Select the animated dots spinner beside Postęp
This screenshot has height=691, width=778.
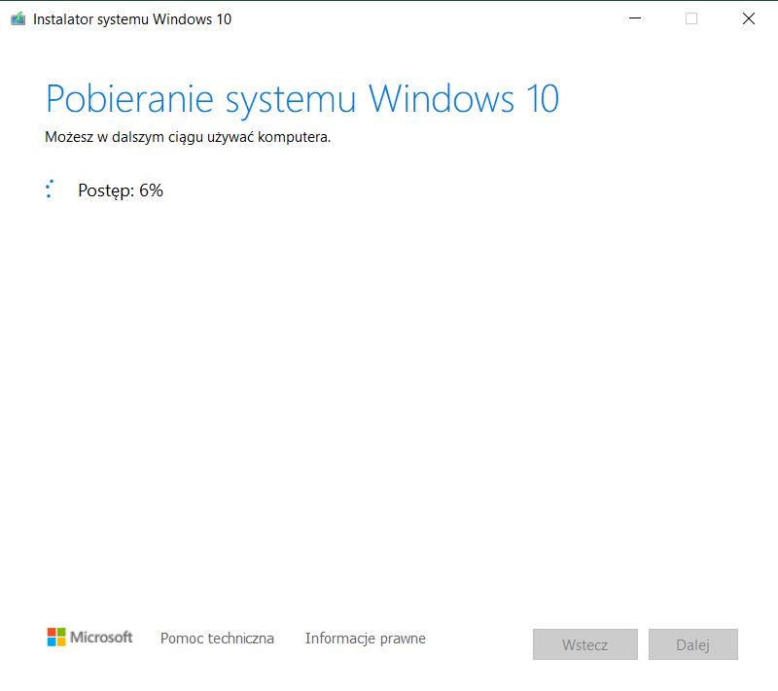(49, 190)
